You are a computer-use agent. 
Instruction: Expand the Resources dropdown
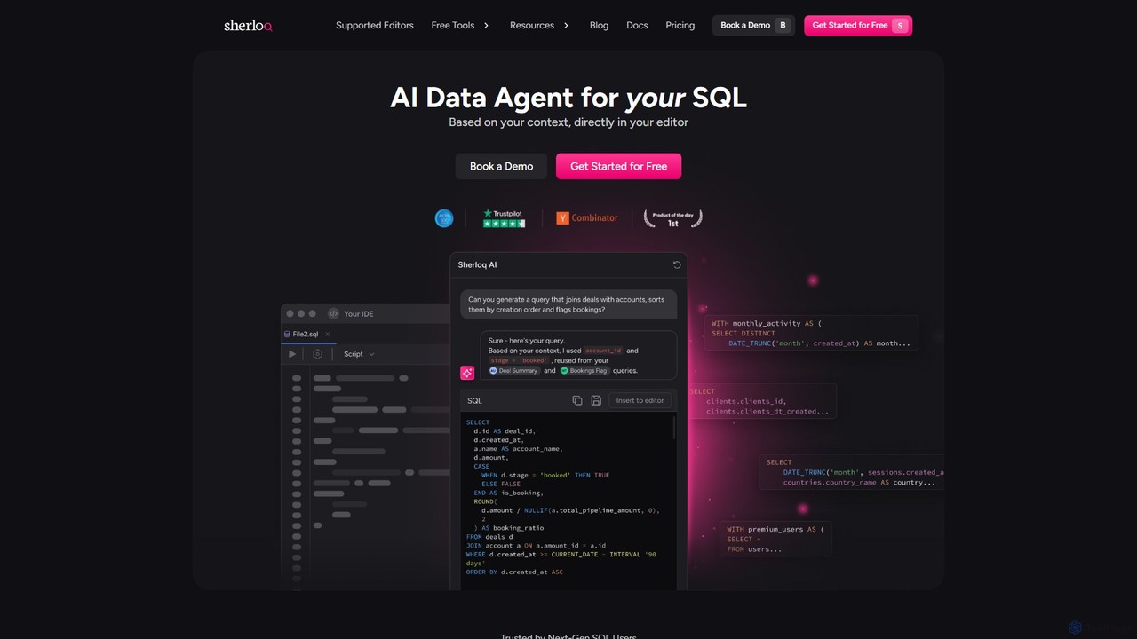click(539, 26)
